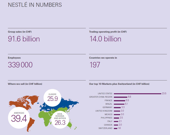The image size is (170, 135).
Task: Select the '14.0 billion' figure
Action: click(105, 39)
